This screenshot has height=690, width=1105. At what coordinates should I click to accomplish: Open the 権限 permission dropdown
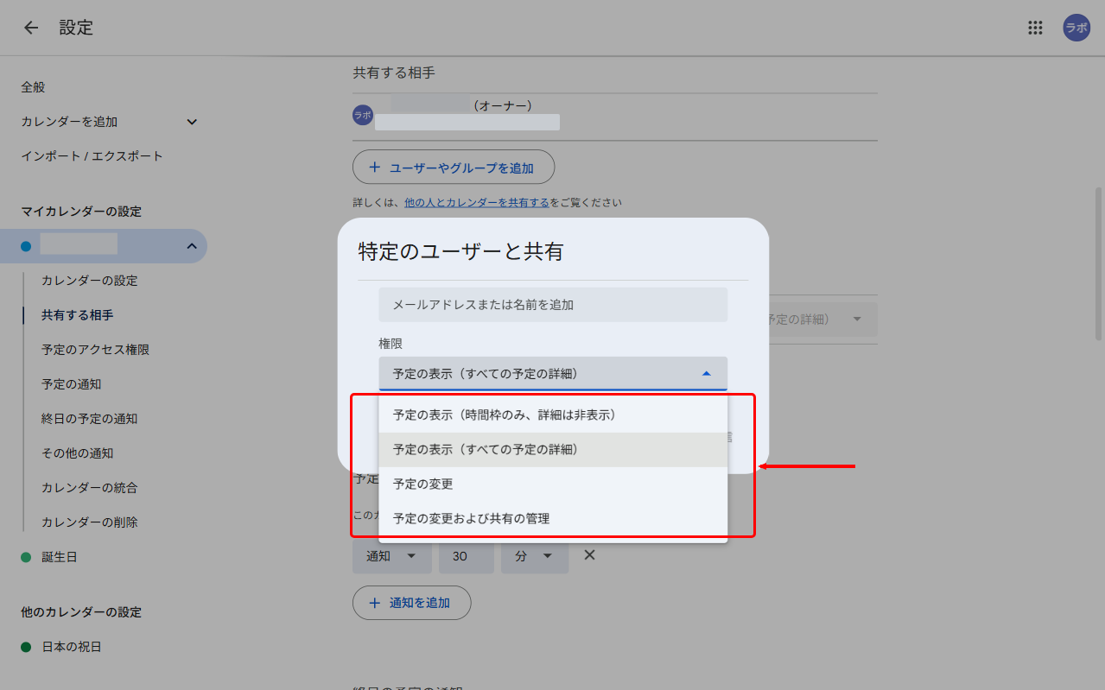pyautogui.click(x=553, y=374)
